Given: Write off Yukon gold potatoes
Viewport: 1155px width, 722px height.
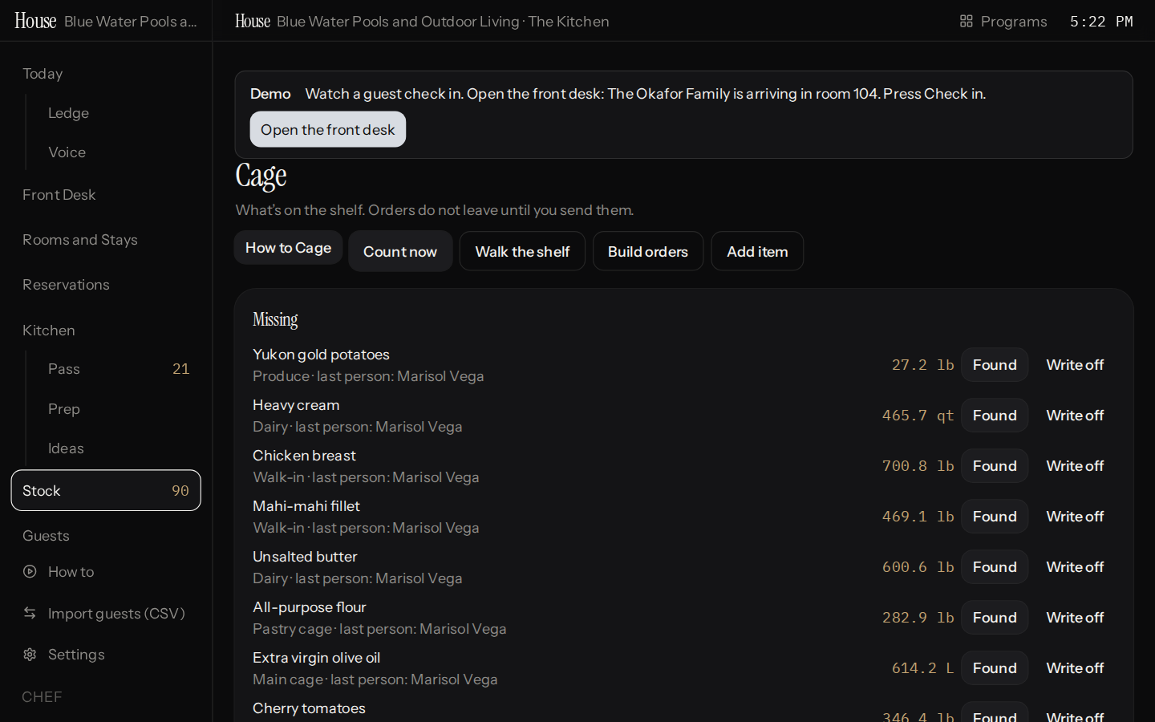Looking at the screenshot, I should pos(1075,365).
